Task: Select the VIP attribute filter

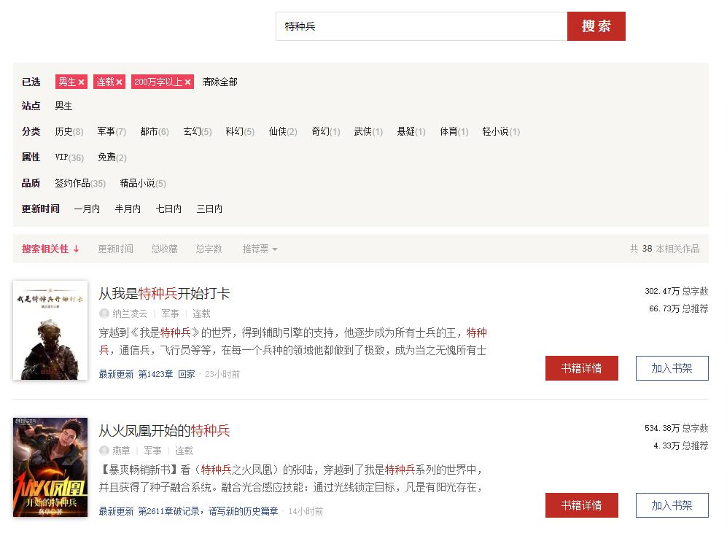Action: (x=63, y=157)
